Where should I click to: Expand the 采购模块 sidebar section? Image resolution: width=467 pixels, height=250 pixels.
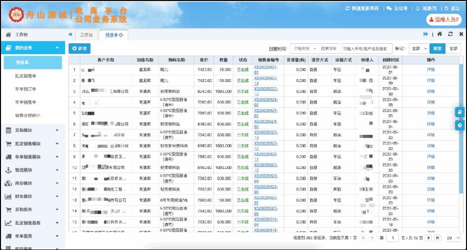(x=33, y=130)
